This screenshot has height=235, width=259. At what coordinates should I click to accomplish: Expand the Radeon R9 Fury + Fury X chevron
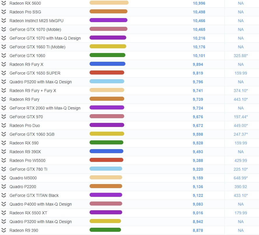pos(3,91)
